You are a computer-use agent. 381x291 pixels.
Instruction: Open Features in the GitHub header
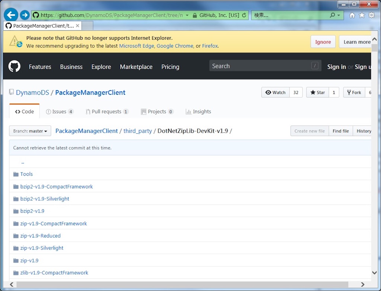[x=40, y=67]
